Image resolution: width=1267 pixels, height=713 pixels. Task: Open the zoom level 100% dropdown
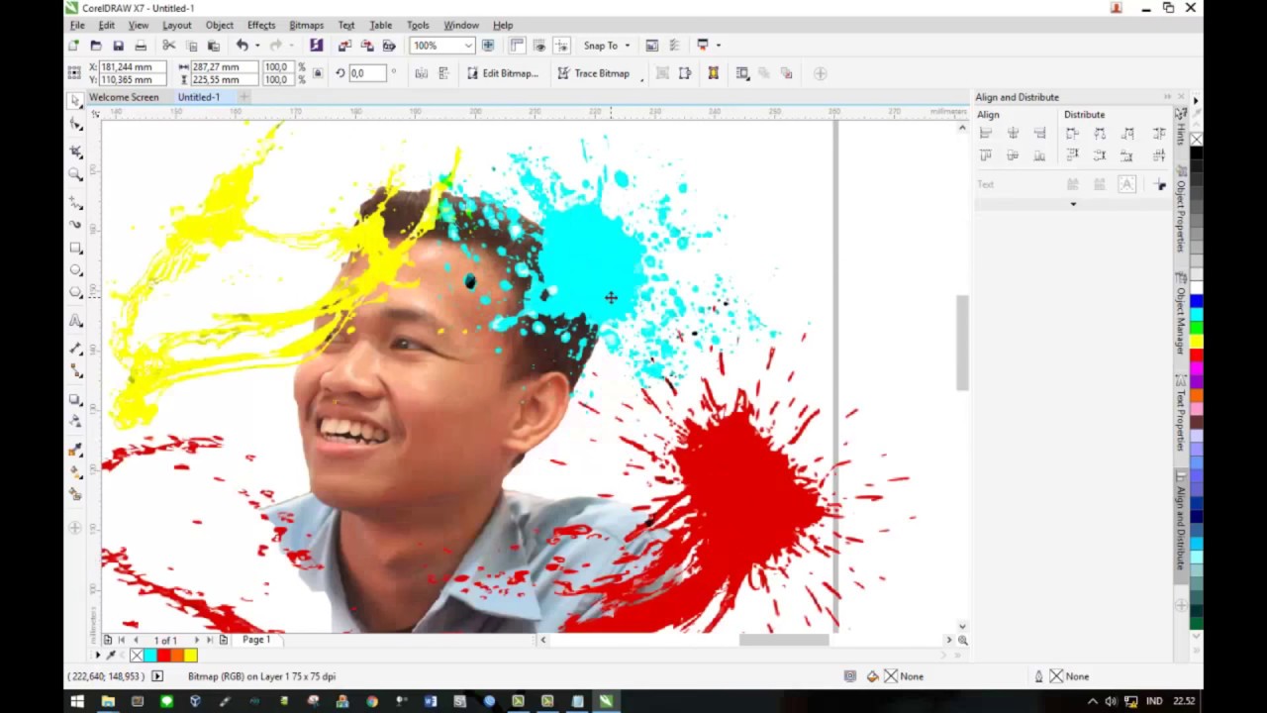(468, 46)
